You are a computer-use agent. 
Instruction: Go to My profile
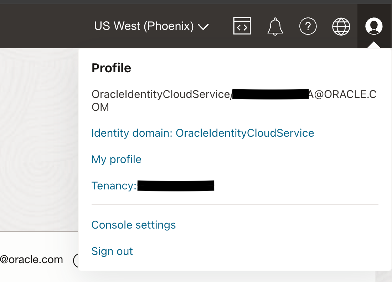pos(117,159)
